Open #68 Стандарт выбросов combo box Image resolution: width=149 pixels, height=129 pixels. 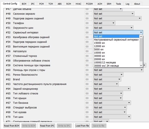click(x=110, y=108)
